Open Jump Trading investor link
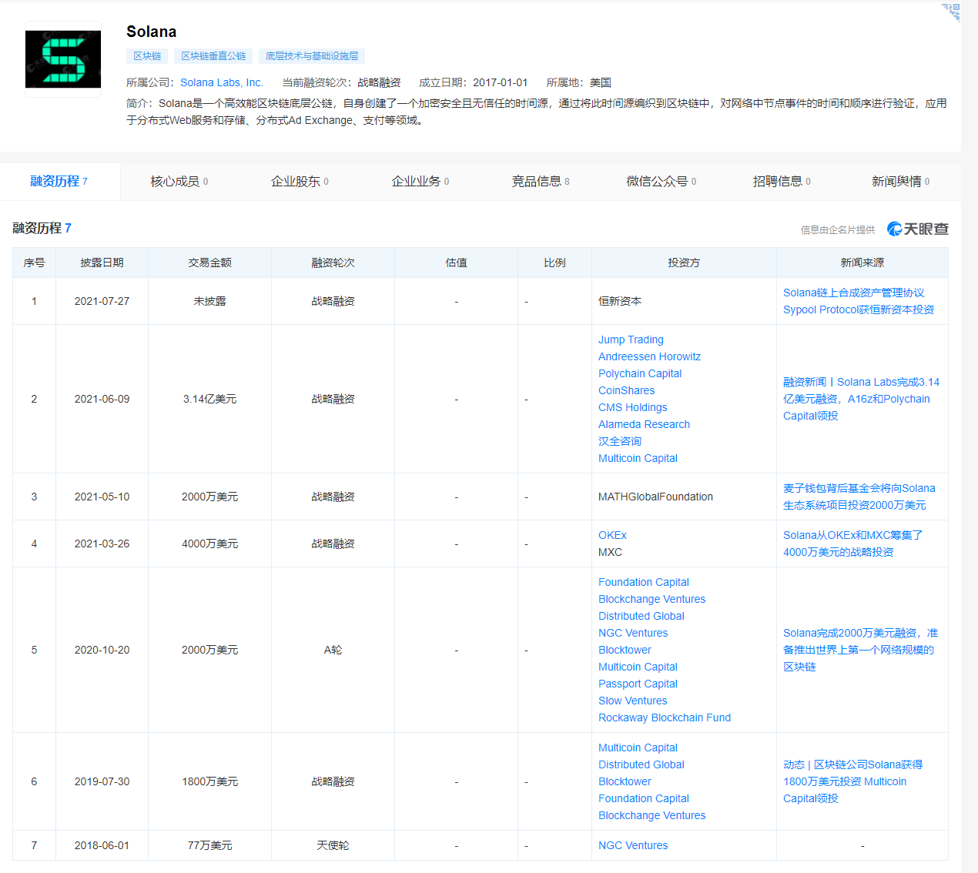 [x=631, y=339]
